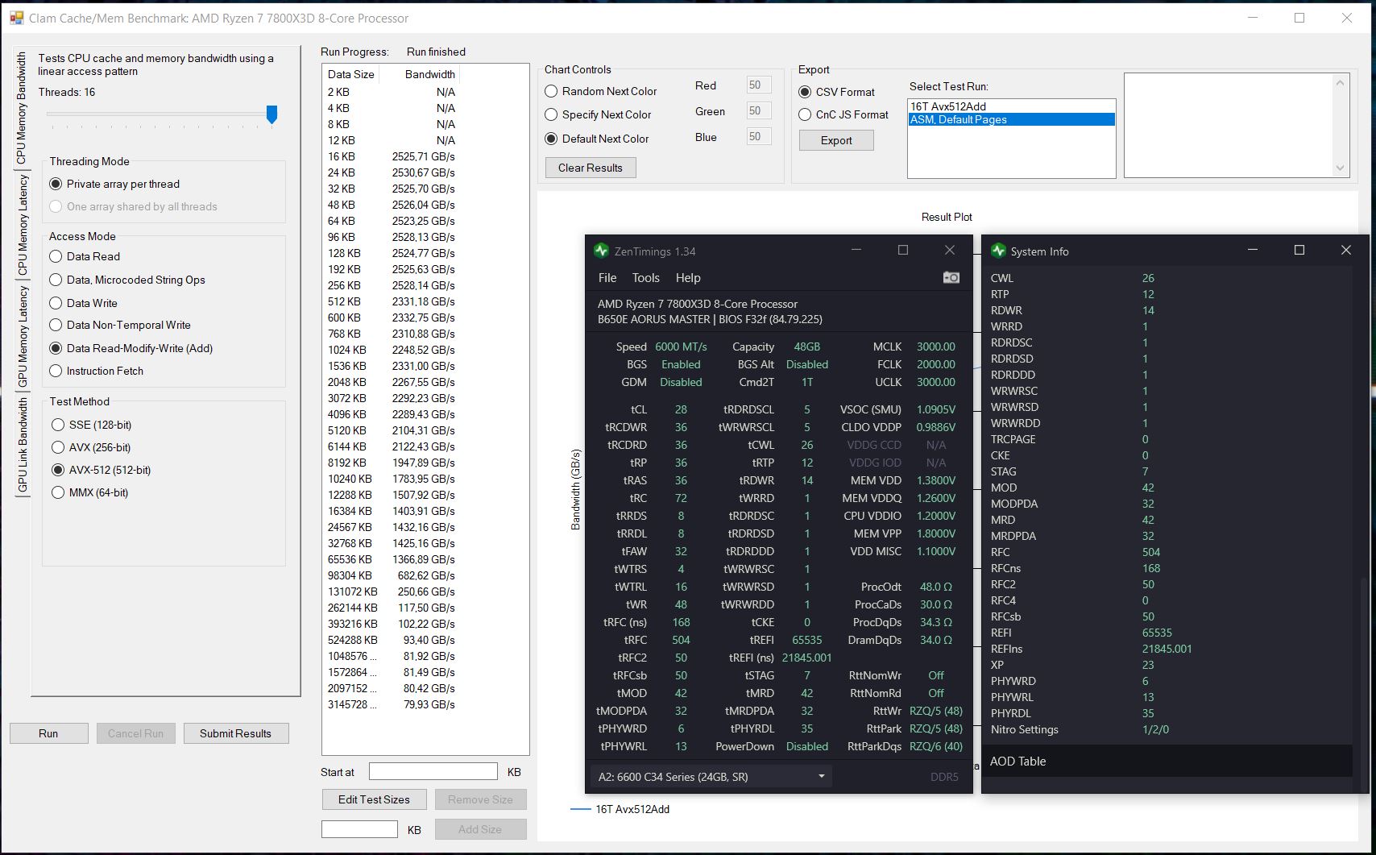Click the RFC row in System Info
Viewport: 1376px width, 855px height.
(1167, 552)
